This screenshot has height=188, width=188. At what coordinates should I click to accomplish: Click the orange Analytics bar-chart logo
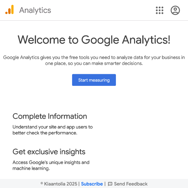coord(9,10)
